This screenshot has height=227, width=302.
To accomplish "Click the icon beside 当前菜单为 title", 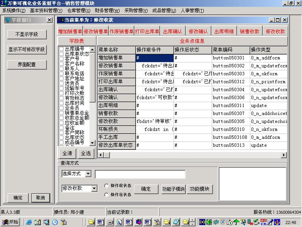I will pos(60,20).
